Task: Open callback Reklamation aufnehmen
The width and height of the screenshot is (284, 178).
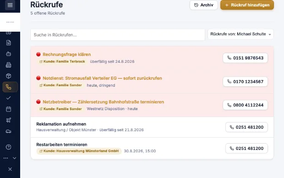Action: point(61,124)
